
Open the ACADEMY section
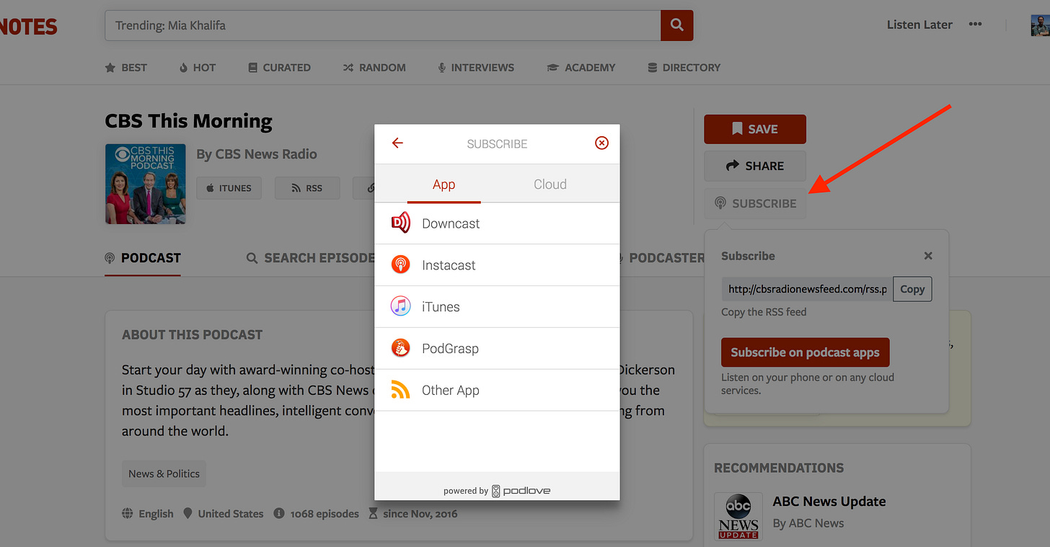point(581,67)
